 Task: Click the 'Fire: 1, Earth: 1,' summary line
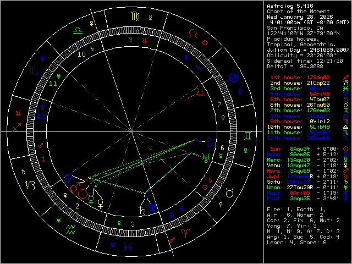[x=296, y=210]
